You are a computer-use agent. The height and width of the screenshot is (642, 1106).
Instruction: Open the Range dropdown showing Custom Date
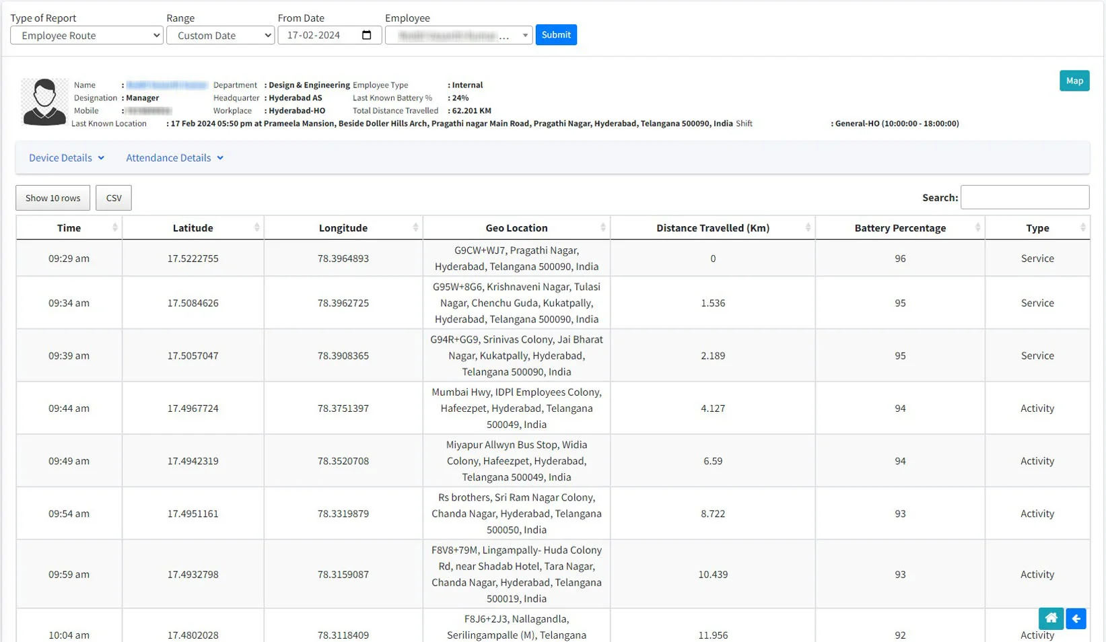(x=220, y=35)
